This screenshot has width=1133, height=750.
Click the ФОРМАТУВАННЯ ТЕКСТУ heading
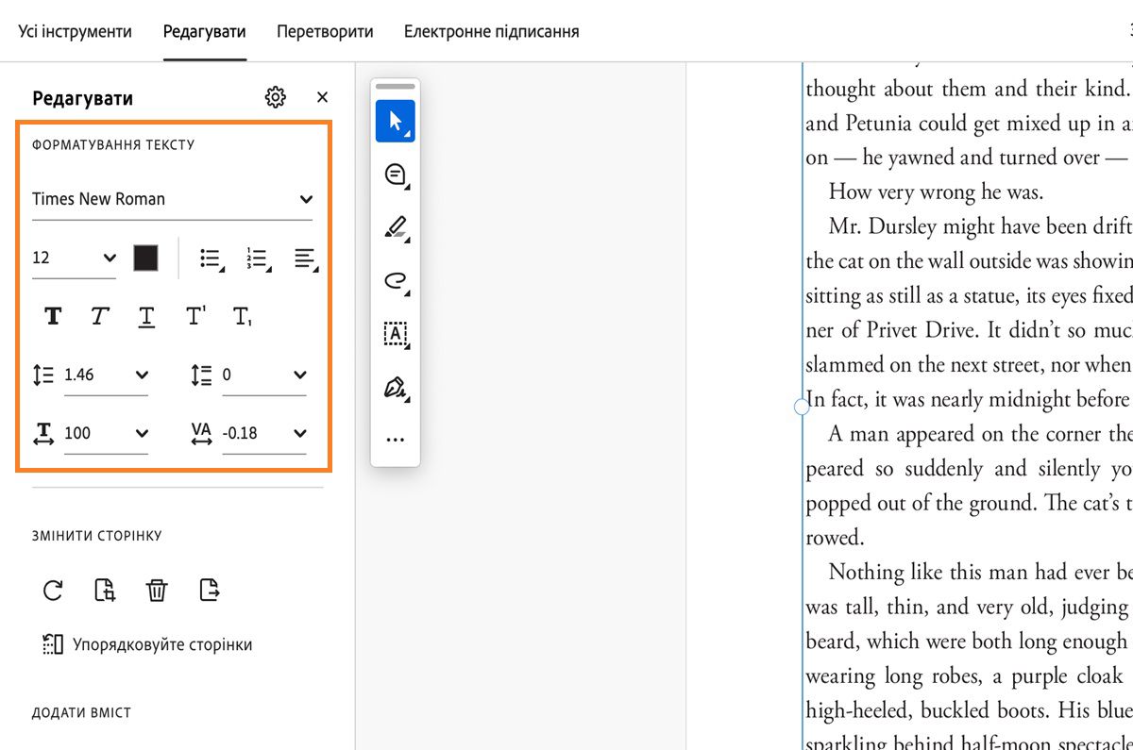(x=113, y=145)
